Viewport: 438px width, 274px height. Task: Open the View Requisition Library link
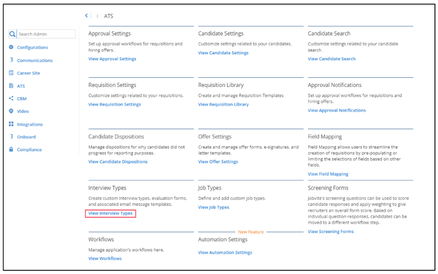click(223, 104)
